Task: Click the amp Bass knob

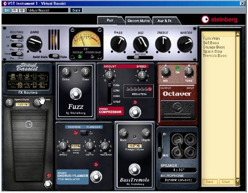Action: (119, 44)
